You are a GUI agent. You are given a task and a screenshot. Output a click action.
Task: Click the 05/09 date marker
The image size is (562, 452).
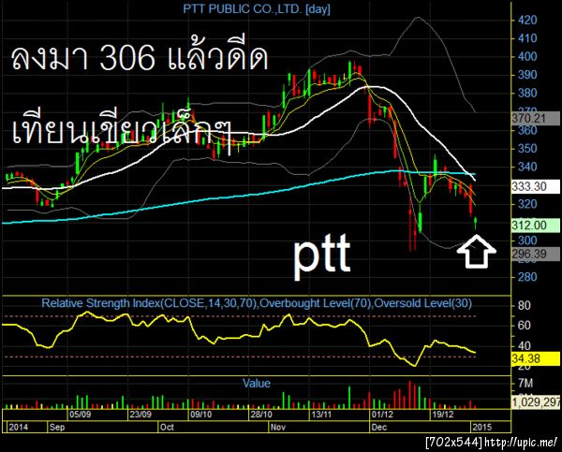click(80, 415)
